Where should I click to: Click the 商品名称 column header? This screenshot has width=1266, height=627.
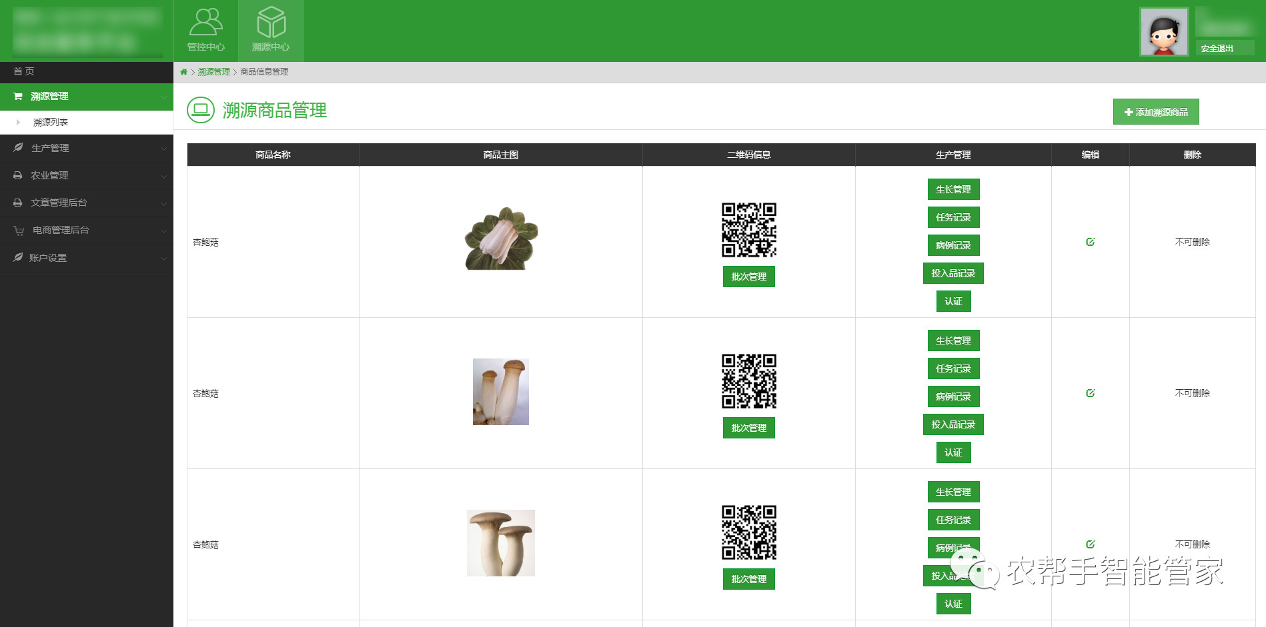pyautogui.click(x=273, y=155)
